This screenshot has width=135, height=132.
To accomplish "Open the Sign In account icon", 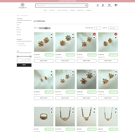I will [x=103, y=5].
